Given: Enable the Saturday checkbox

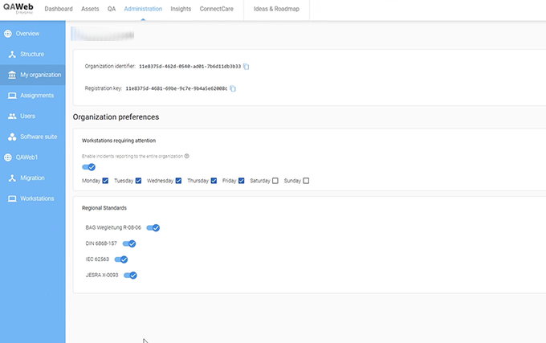Looking at the screenshot, I should click(x=275, y=181).
